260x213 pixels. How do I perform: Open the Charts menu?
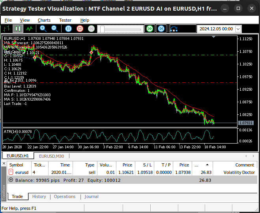pyautogui.click(x=44, y=20)
